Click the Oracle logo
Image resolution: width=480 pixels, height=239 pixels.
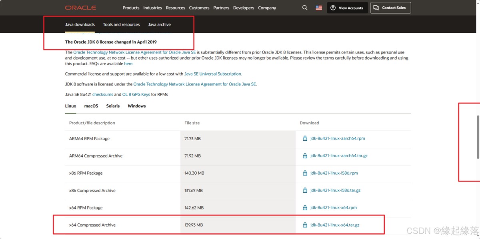tap(80, 8)
